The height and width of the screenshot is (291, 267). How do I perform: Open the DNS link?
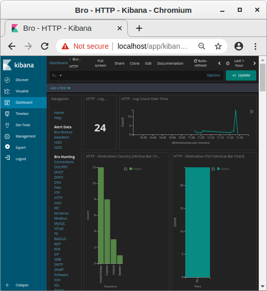58,182
